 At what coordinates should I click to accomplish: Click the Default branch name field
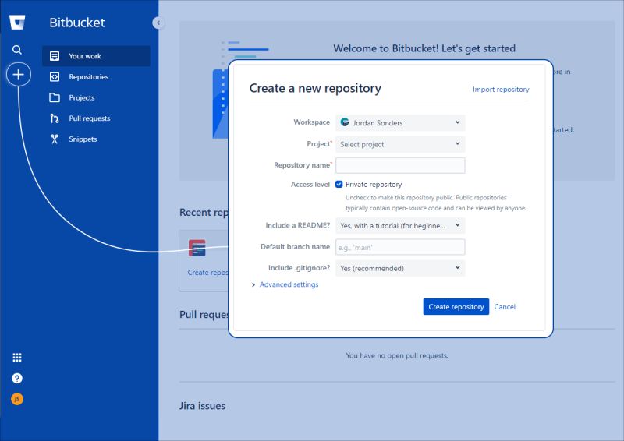(400, 247)
